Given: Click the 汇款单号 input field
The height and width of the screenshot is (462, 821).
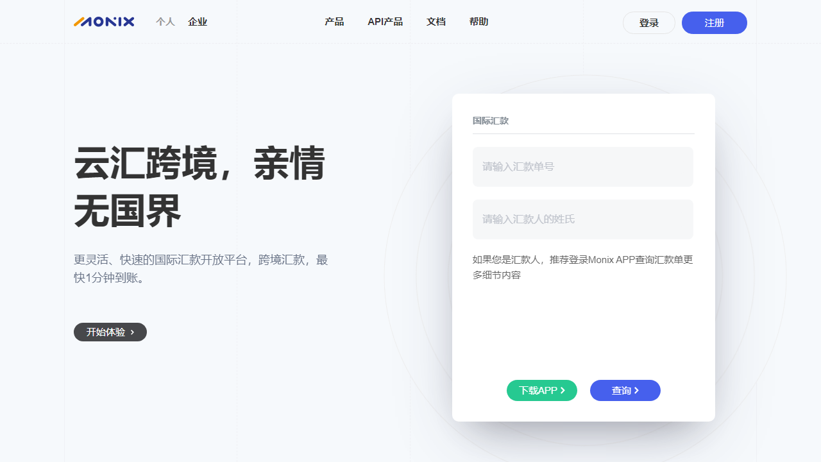Looking at the screenshot, I should tap(582, 166).
